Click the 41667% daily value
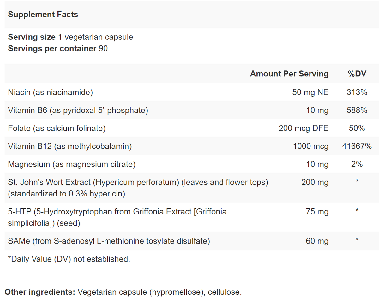 (357, 146)
